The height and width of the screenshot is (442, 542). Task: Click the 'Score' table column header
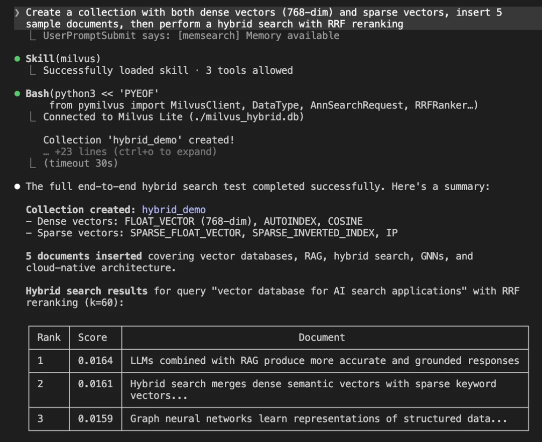(x=92, y=338)
